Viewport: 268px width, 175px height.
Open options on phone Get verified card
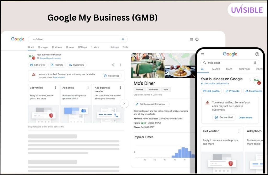[x=239, y=131]
